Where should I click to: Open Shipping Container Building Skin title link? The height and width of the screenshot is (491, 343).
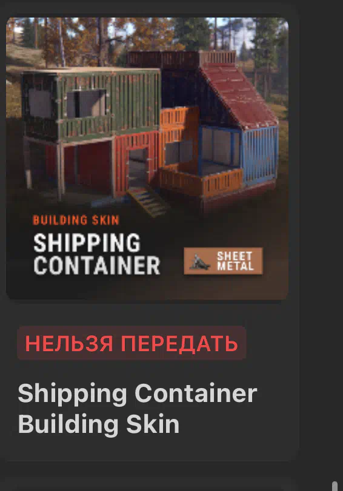tap(138, 408)
